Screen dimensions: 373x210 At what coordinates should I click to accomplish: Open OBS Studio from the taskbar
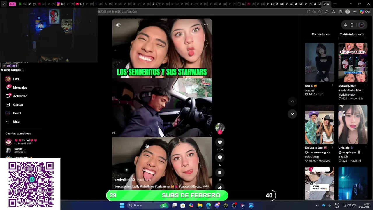[x=234, y=205]
